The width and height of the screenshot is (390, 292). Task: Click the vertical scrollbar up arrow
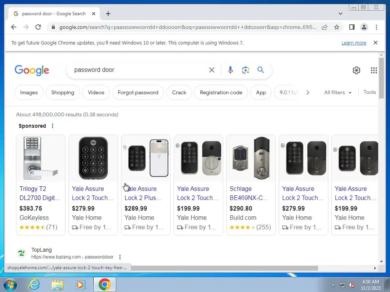pos(382,55)
